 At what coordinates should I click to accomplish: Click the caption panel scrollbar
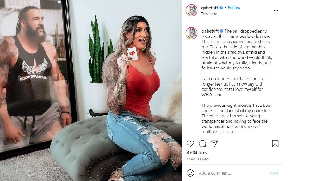282,33
